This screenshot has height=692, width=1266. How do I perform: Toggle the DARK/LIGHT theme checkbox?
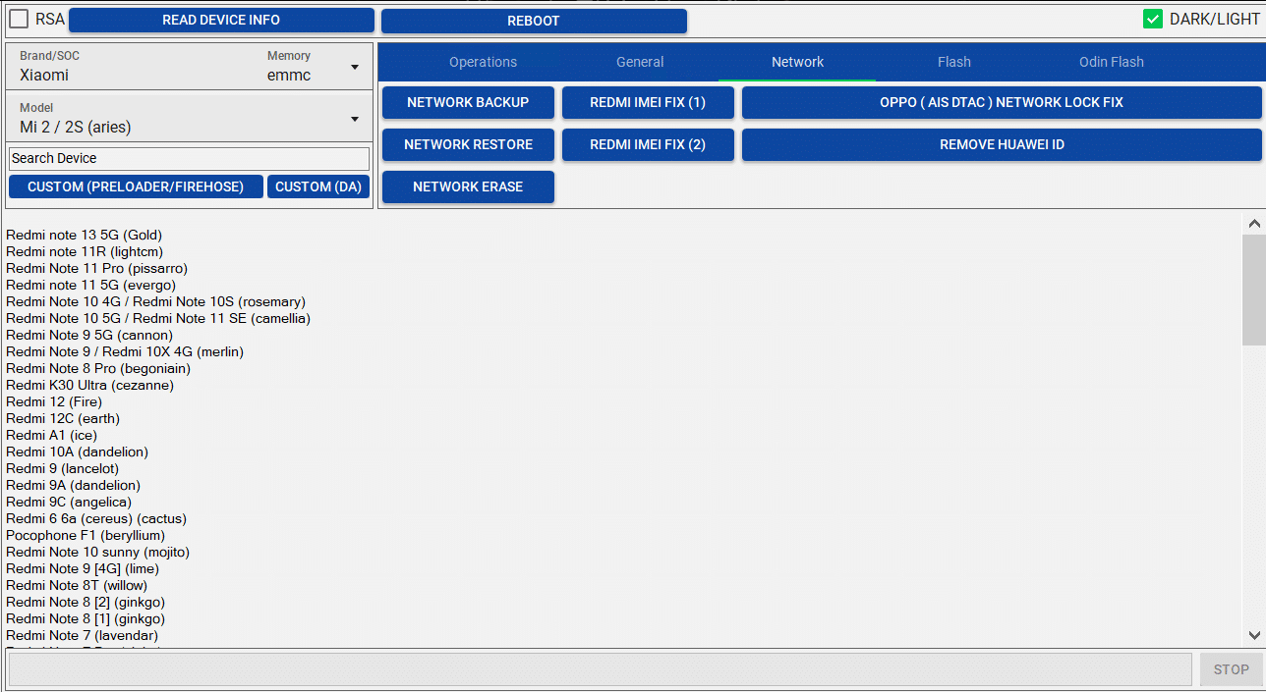(x=1153, y=19)
